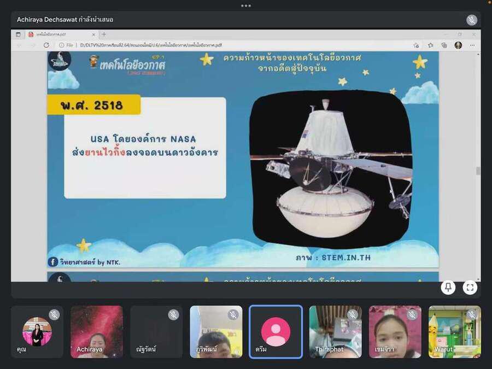Image resolution: width=492 pixels, height=369 pixels.
Task: Click the PDF page vertical scrollbar
Action: [478, 171]
